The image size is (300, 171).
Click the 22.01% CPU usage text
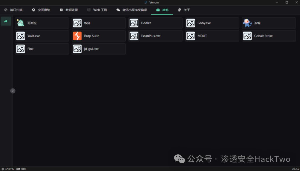9,169
